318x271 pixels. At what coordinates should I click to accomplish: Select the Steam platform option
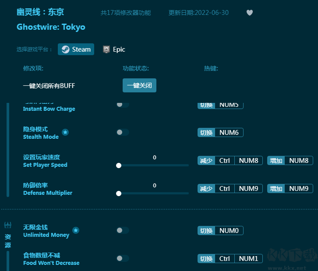point(76,49)
